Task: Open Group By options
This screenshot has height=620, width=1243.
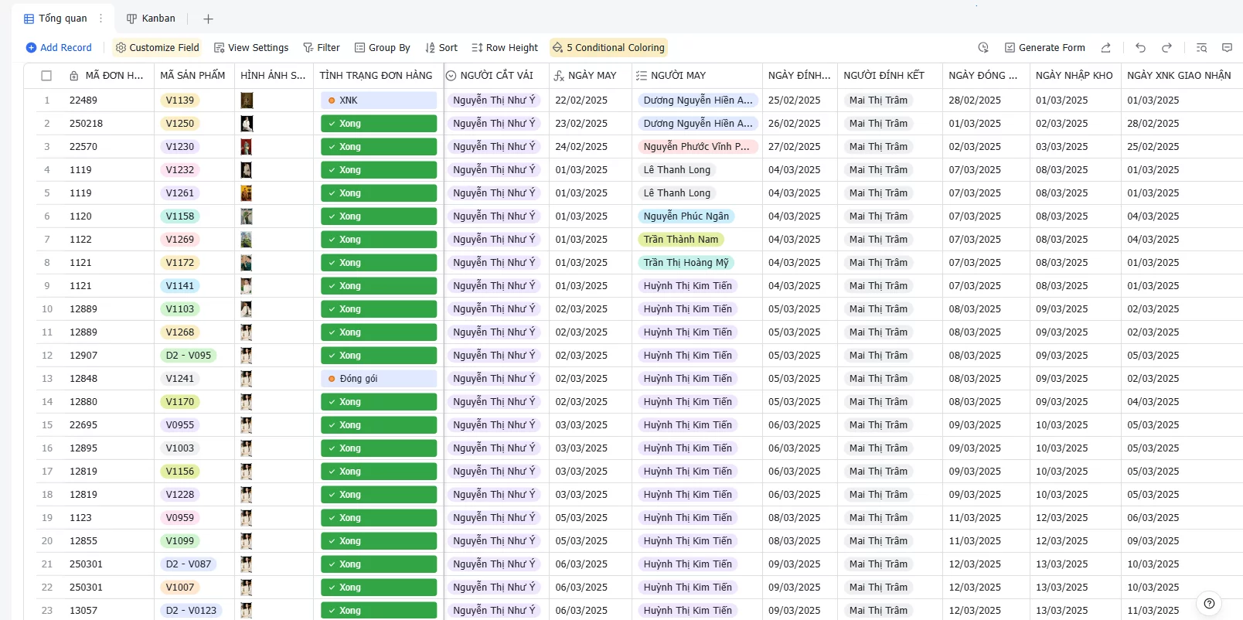Action: tap(382, 48)
